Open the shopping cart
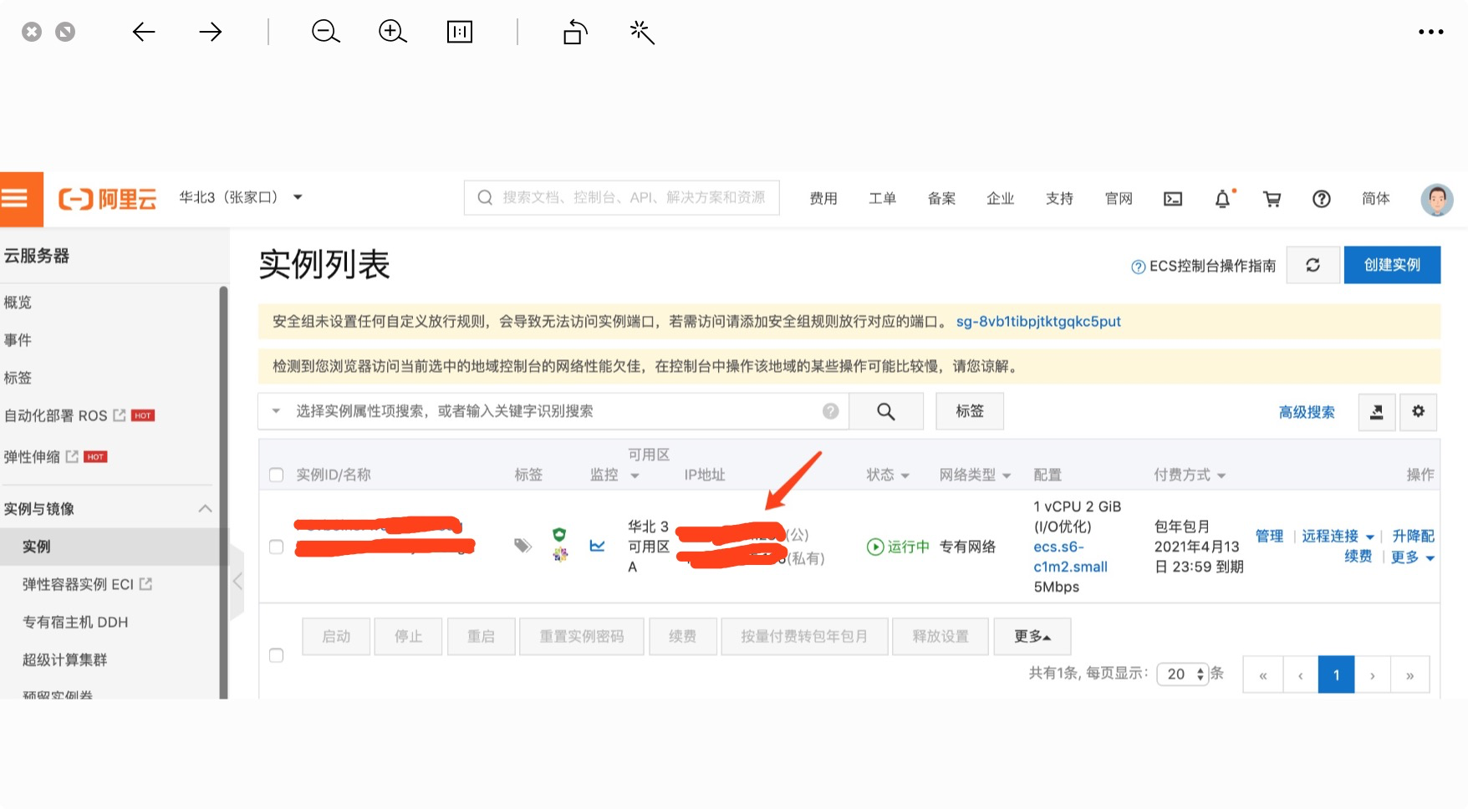The height and width of the screenshot is (809, 1468). point(1272,199)
